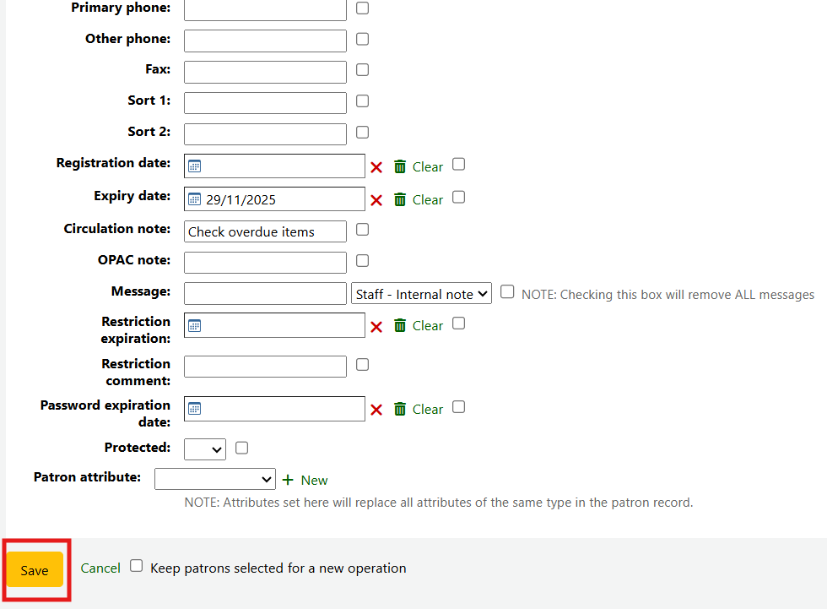Open calendar icon in Registration date field
Image resolution: width=827 pixels, height=609 pixels.
(x=194, y=166)
